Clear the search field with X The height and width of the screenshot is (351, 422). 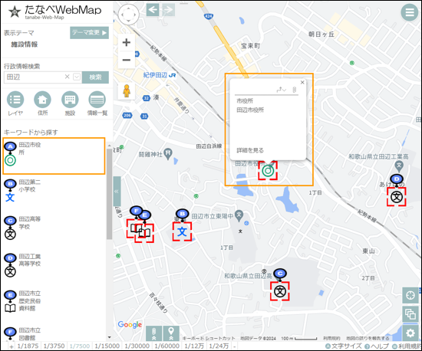(68, 77)
